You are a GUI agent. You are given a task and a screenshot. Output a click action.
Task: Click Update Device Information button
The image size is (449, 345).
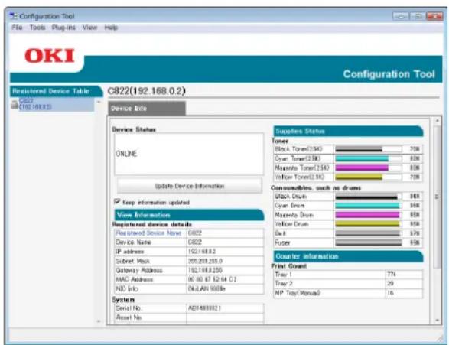coord(189,186)
